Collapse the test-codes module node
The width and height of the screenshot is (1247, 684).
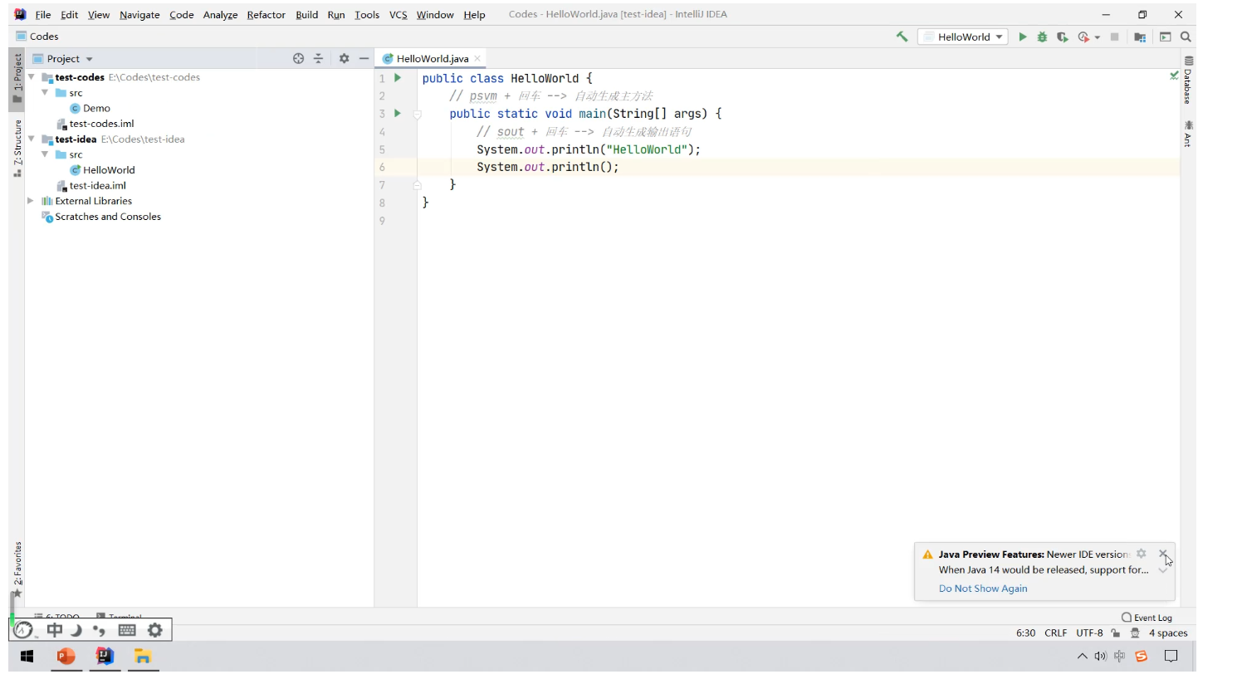coord(32,77)
